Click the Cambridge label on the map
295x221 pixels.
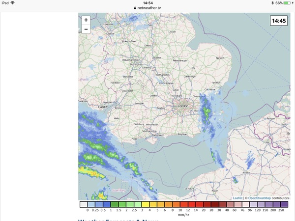[x=190, y=77]
